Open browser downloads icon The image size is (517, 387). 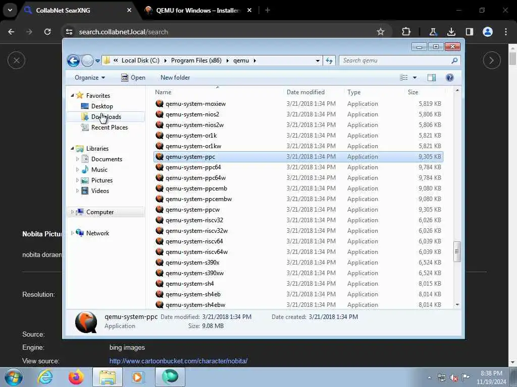[x=451, y=32]
